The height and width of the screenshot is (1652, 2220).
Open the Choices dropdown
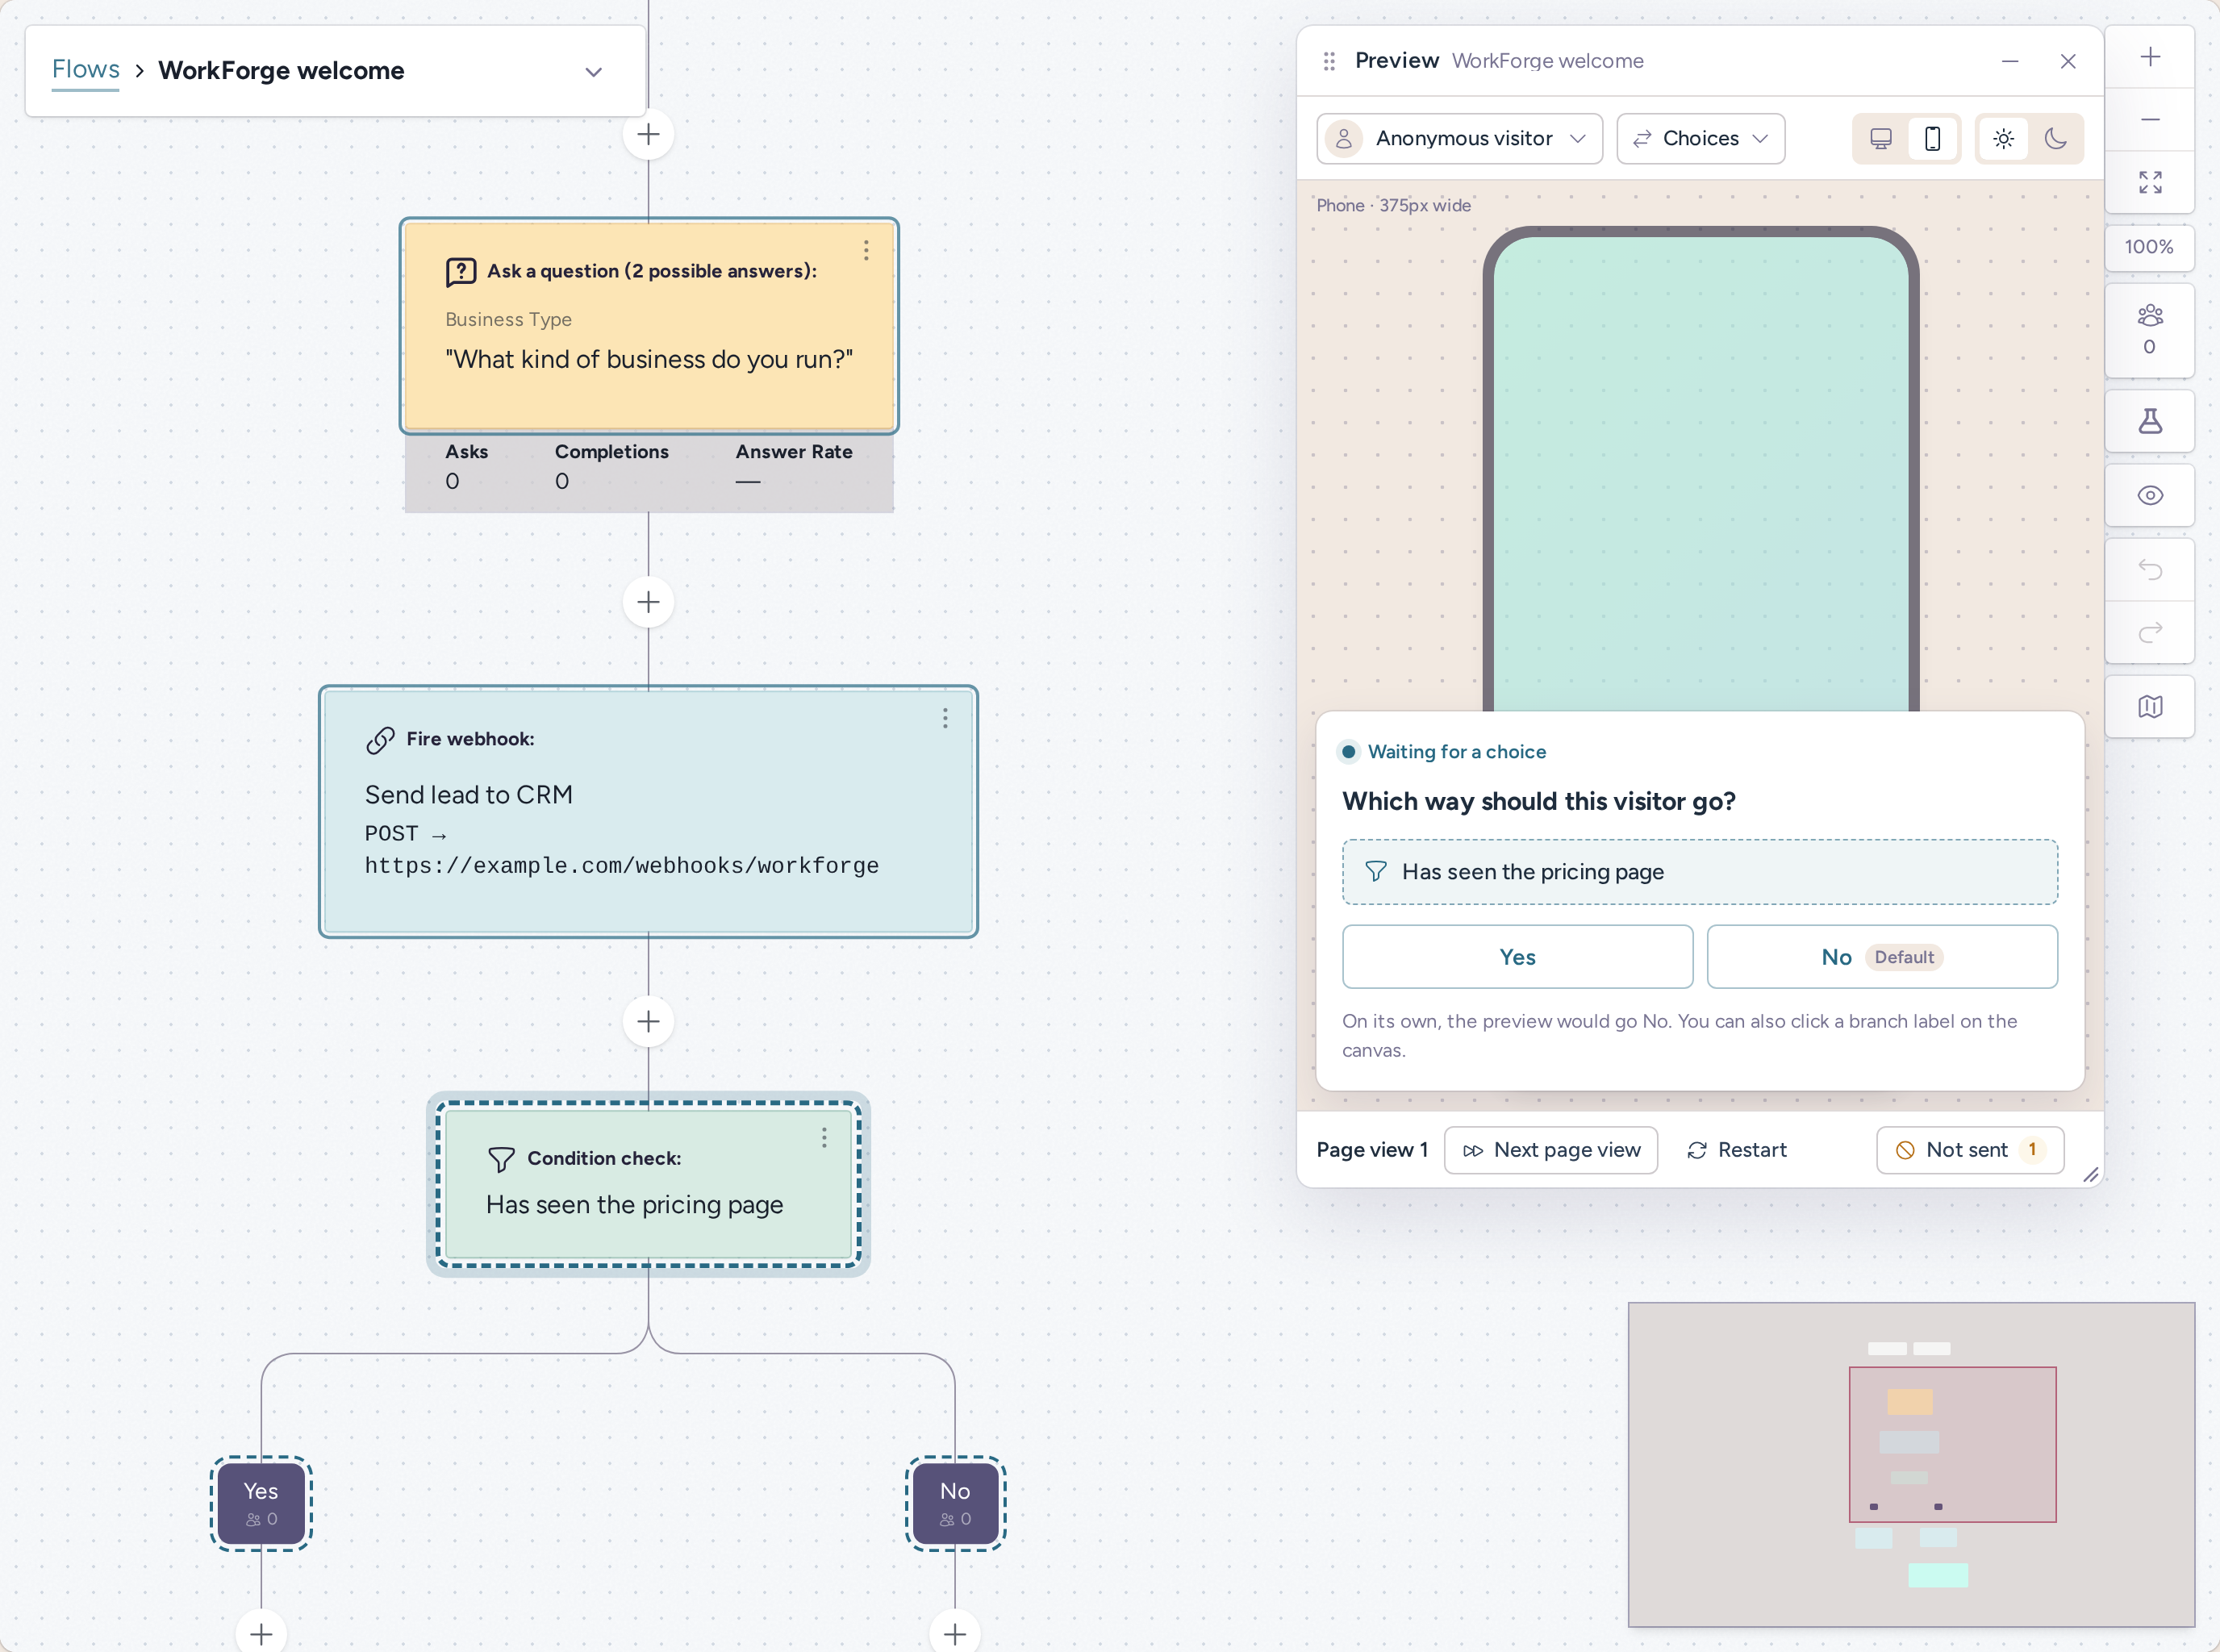1700,138
